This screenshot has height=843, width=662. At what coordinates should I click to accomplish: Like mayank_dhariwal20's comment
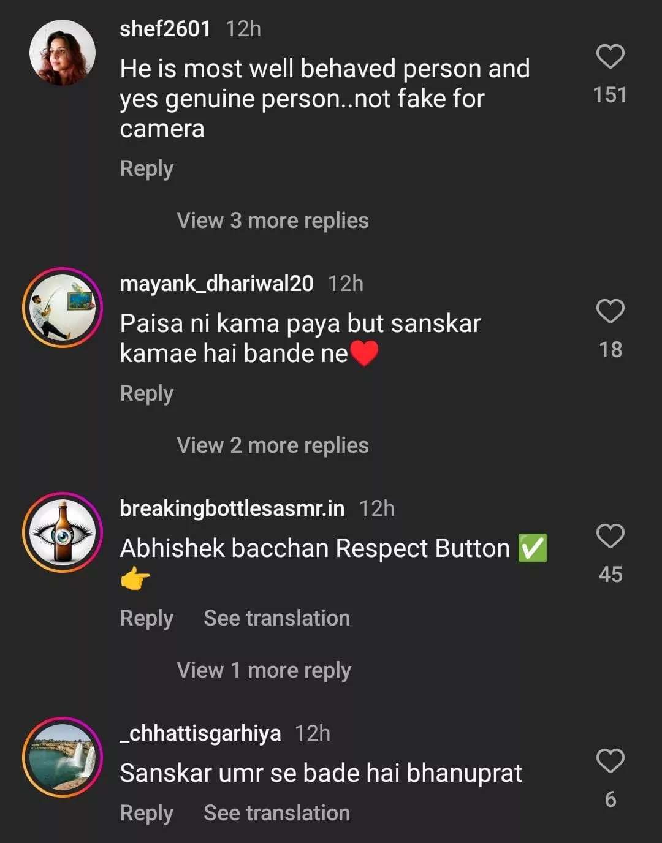(x=610, y=312)
